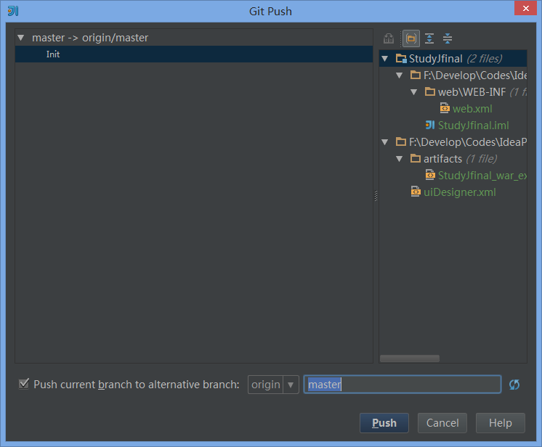Click the IntelliJ logo in title bar
This screenshot has width=542, height=447.
(x=13, y=11)
